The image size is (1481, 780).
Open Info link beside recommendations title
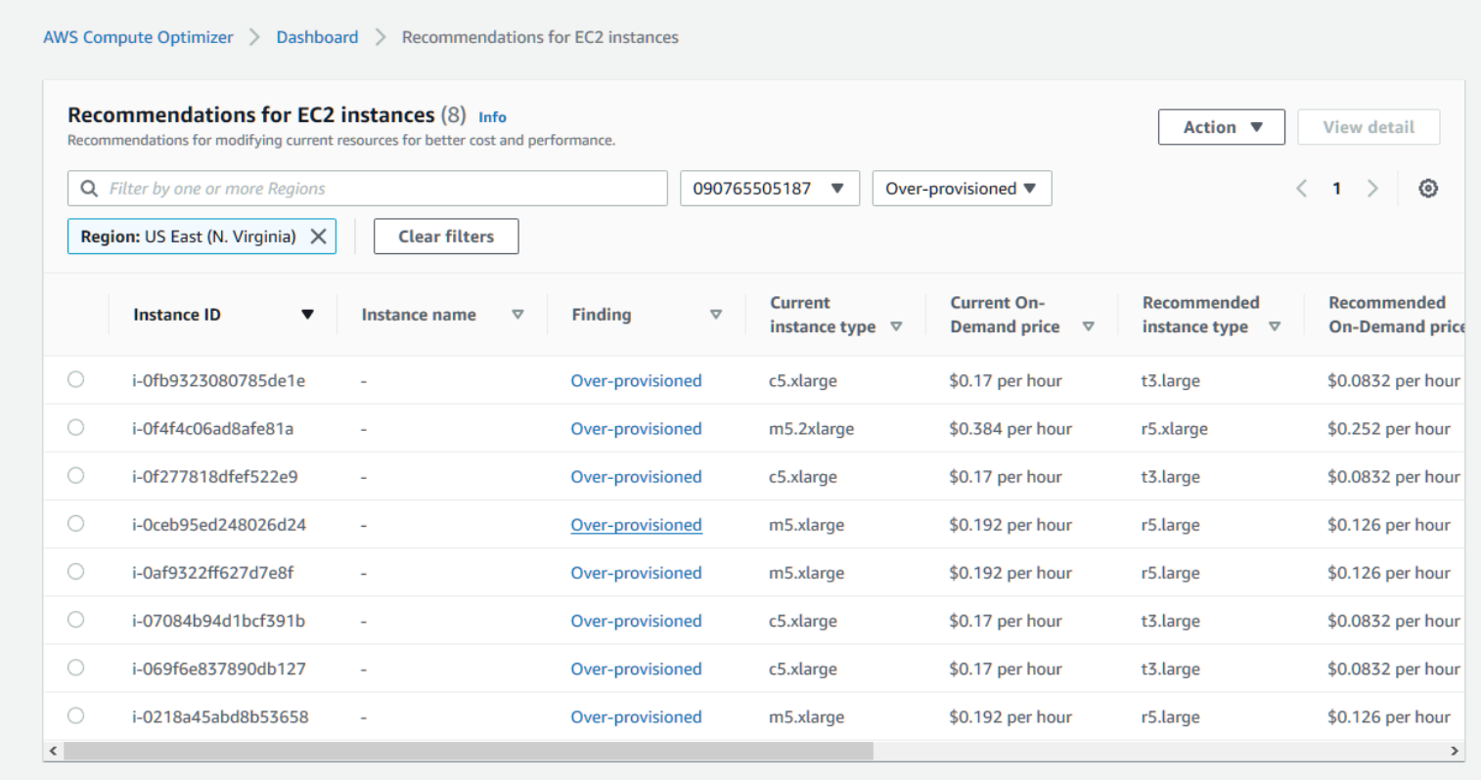coord(492,117)
